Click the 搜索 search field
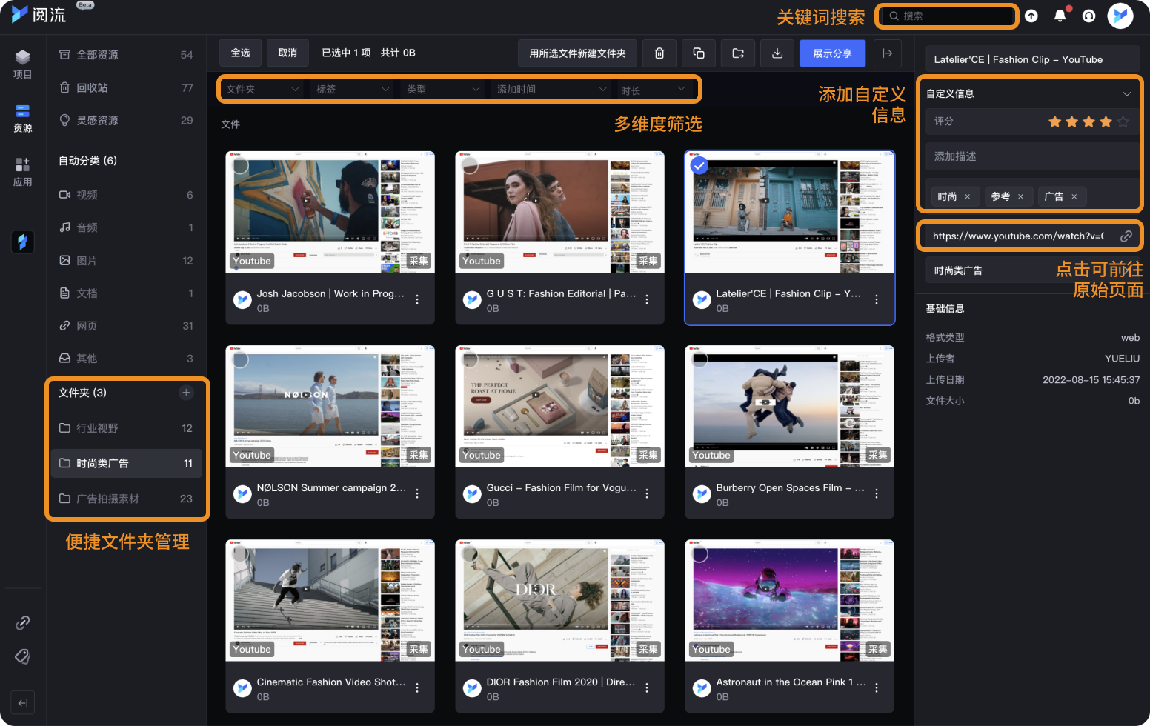 [947, 16]
